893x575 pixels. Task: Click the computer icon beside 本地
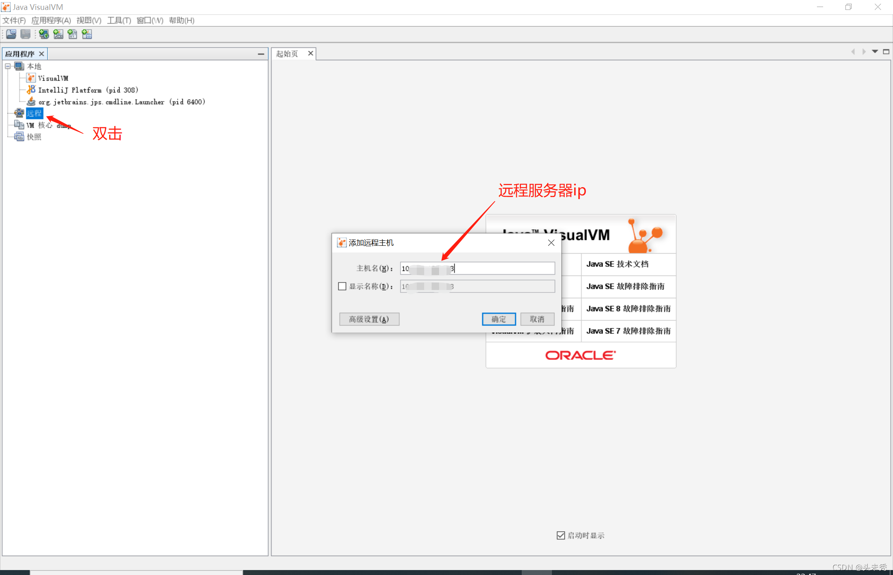(x=19, y=66)
